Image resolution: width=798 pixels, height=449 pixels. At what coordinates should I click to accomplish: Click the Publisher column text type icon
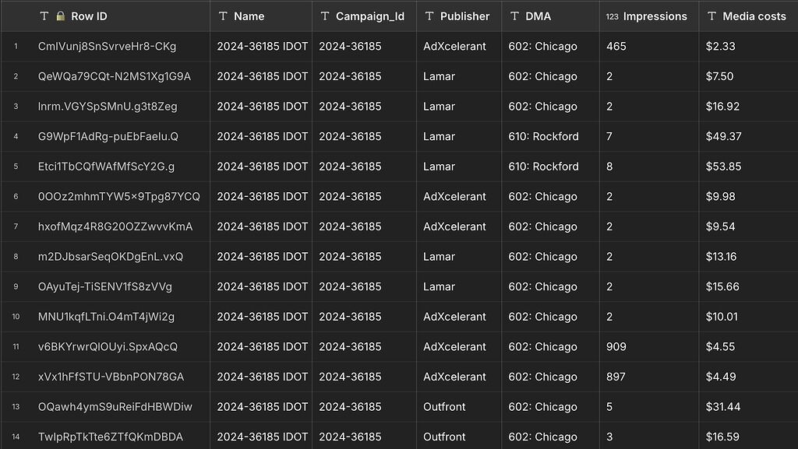coord(429,16)
